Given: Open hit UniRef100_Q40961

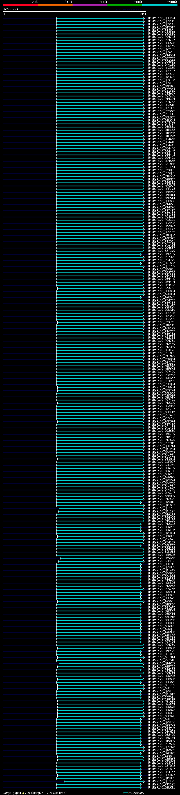Looking at the screenshot, I should tap(161, 269).
